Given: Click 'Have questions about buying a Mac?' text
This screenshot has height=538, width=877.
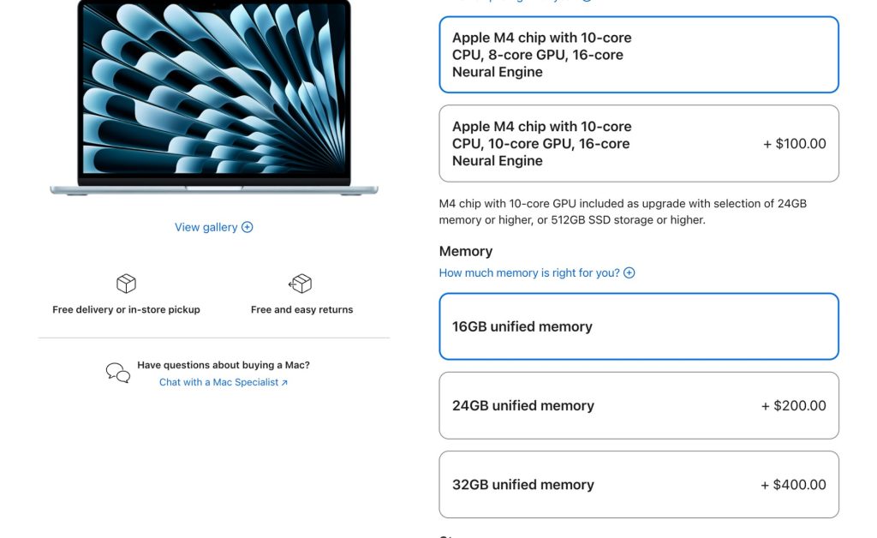Looking at the screenshot, I should click(224, 365).
